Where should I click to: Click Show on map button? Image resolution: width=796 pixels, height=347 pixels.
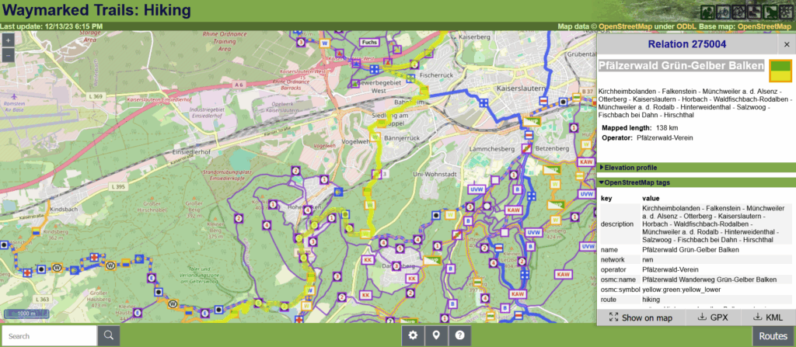point(641,317)
